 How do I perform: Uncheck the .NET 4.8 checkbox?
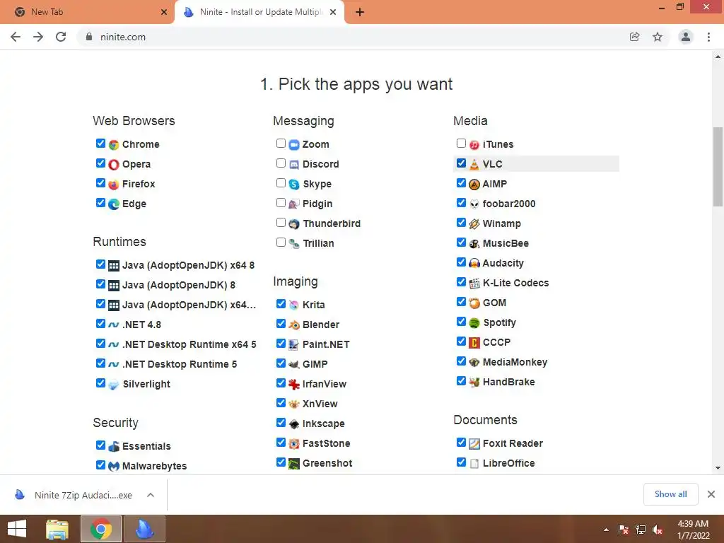coord(100,324)
